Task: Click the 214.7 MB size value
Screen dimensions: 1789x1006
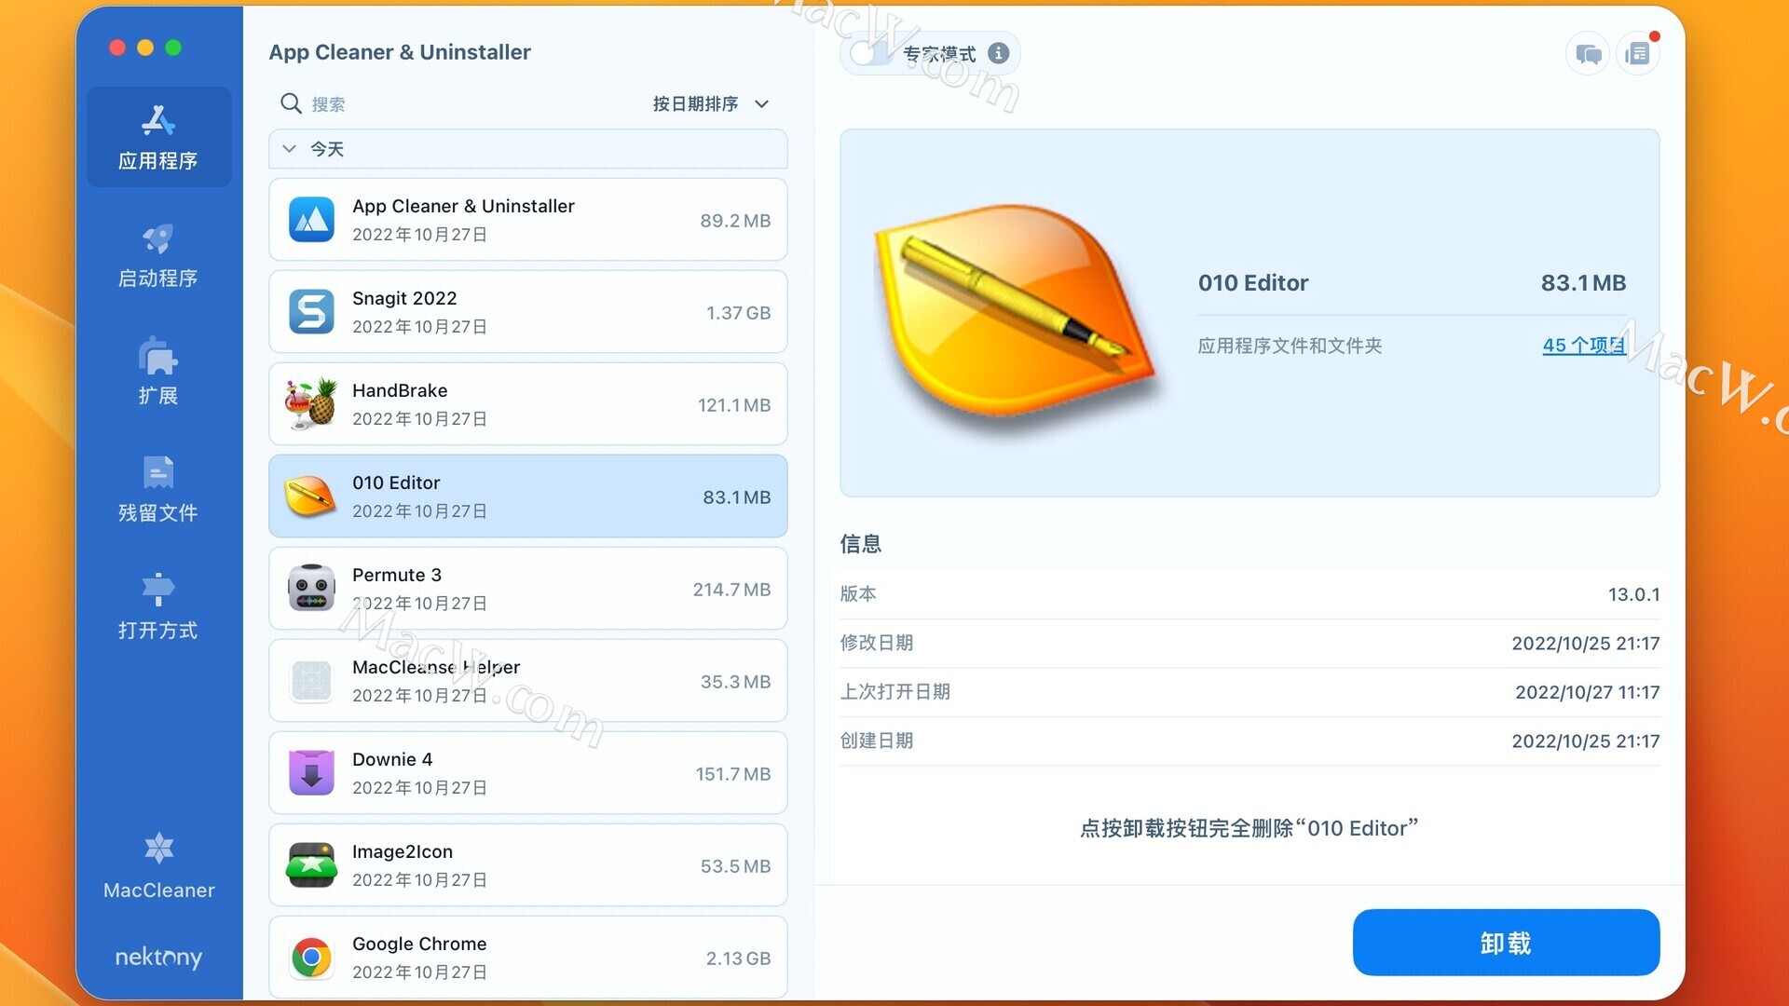Action: [x=731, y=590]
